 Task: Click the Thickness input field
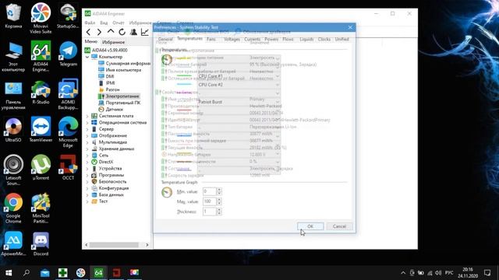tap(210, 212)
